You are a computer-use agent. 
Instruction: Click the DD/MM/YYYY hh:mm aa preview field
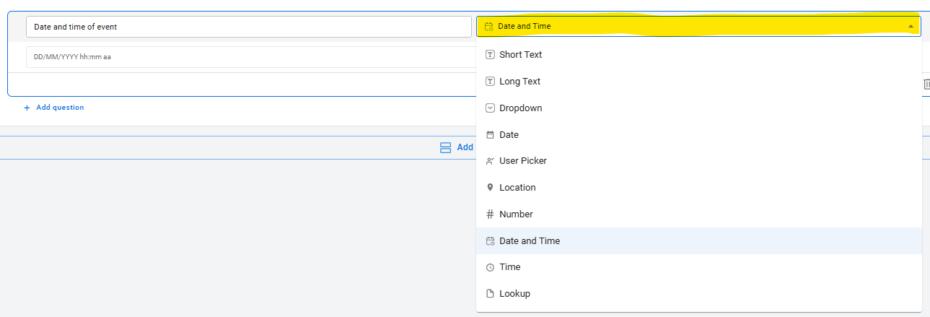(x=248, y=57)
